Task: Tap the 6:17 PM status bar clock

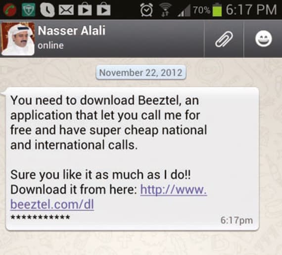Action: (x=251, y=10)
